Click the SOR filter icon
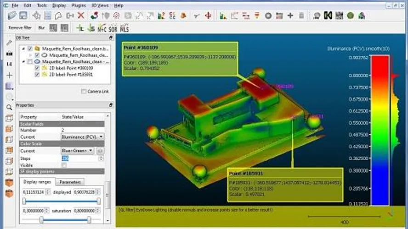This screenshot has width=408, height=229. tap(113, 28)
